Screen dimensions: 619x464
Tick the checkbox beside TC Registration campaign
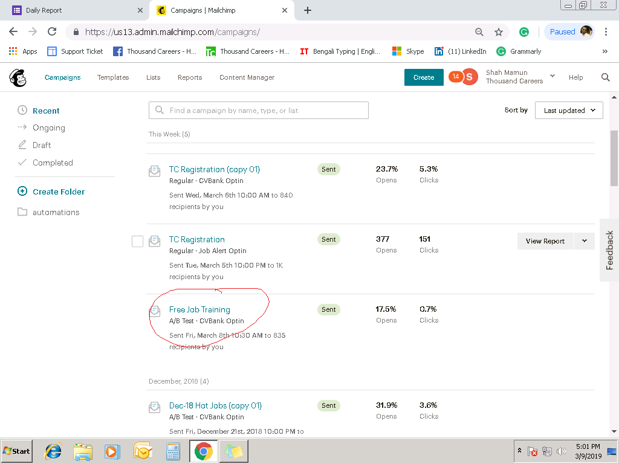click(x=137, y=242)
